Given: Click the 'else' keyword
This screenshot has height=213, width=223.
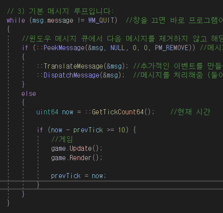Looking at the screenshot, I should (29, 94).
